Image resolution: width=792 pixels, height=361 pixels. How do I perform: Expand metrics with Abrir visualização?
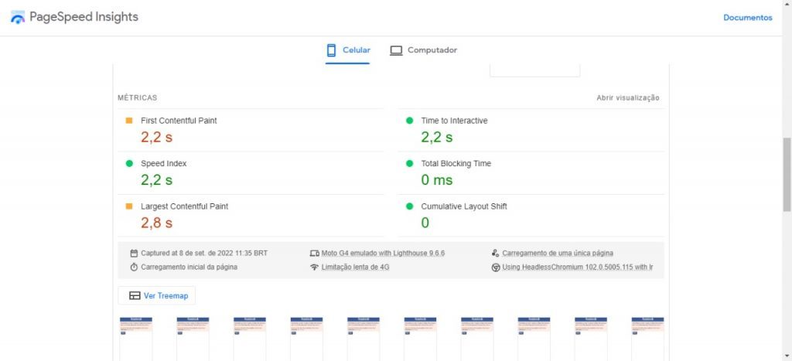pyautogui.click(x=627, y=98)
